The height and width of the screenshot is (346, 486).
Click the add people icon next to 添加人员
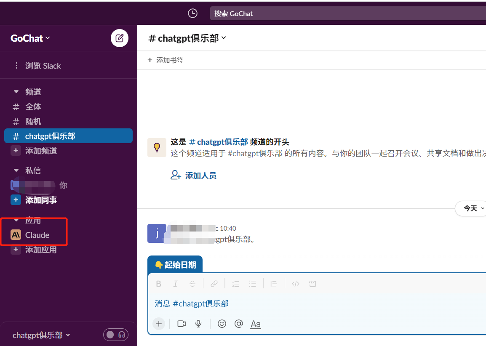point(176,175)
